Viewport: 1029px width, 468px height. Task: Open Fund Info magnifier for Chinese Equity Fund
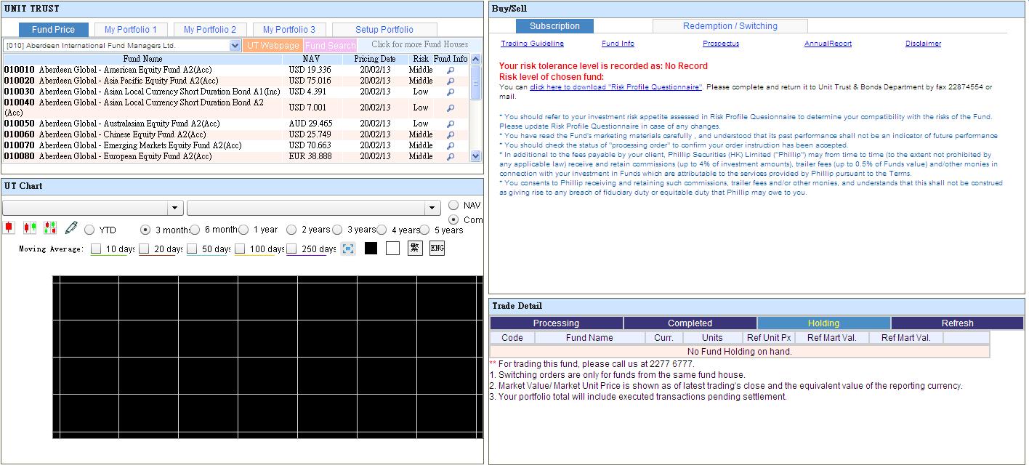coord(451,135)
